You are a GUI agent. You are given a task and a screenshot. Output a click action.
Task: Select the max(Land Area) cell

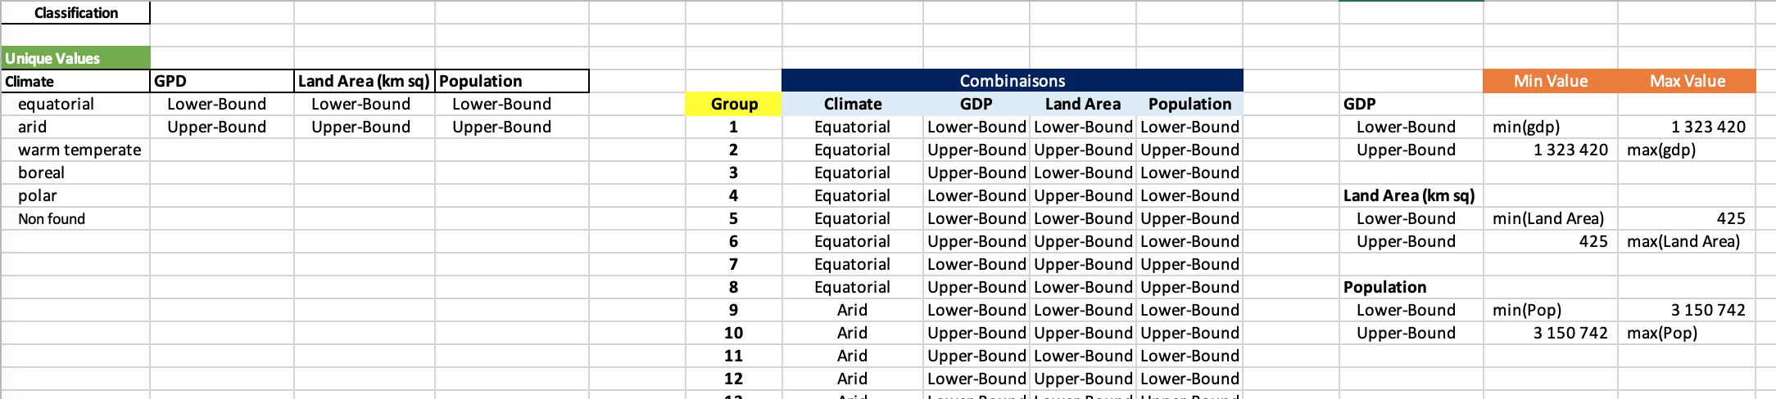coord(1683,241)
